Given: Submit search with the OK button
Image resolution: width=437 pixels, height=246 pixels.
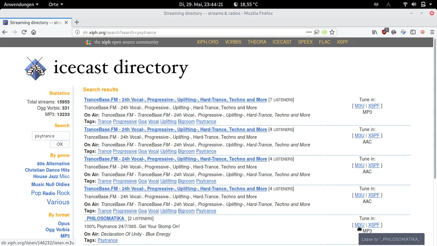Looking at the screenshot, I should pyautogui.click(x=60, y=144).
